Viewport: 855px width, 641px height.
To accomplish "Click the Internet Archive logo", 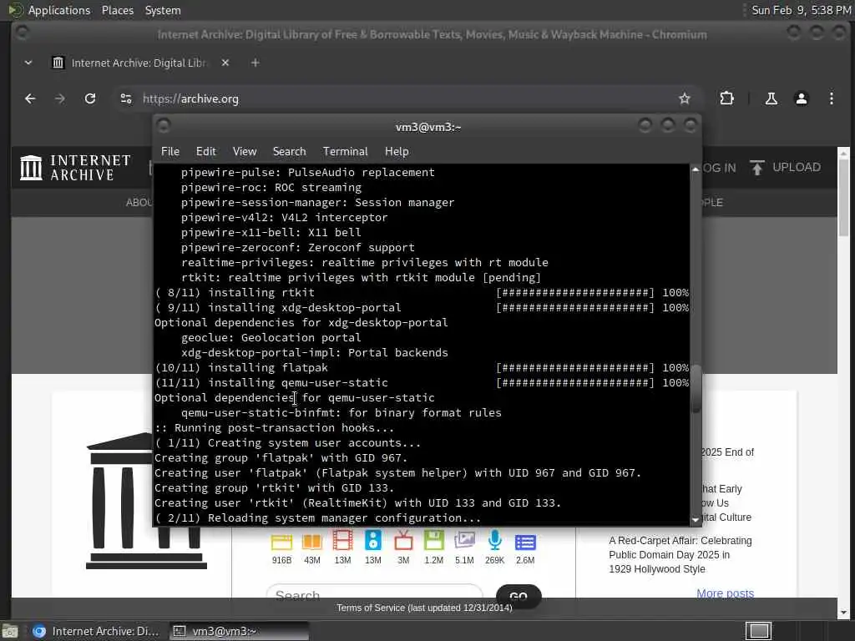I will 75,167.
